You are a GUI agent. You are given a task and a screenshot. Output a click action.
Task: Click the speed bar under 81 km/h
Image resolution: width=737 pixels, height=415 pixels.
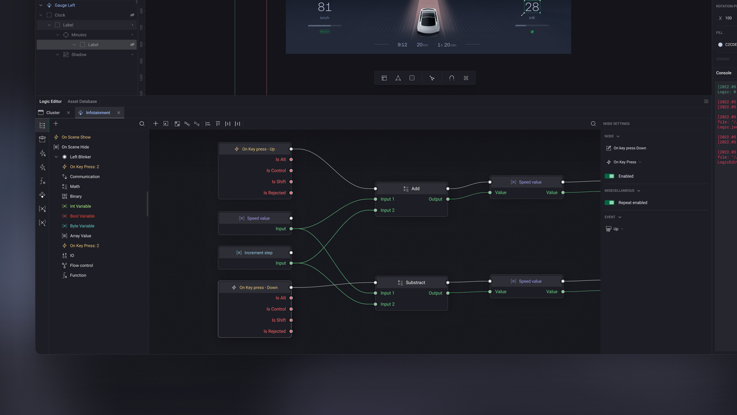tap(325, 25)
